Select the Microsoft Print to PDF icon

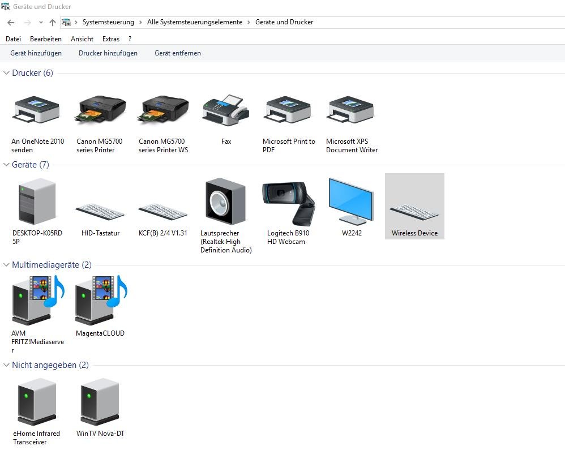pyautogui.click(x=288, y=110)
